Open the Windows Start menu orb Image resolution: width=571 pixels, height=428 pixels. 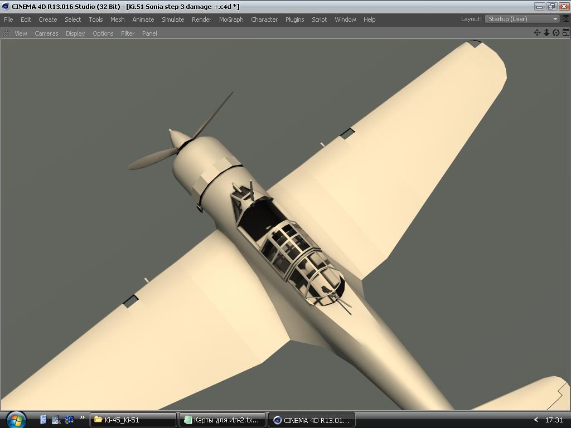pos(15,419)
